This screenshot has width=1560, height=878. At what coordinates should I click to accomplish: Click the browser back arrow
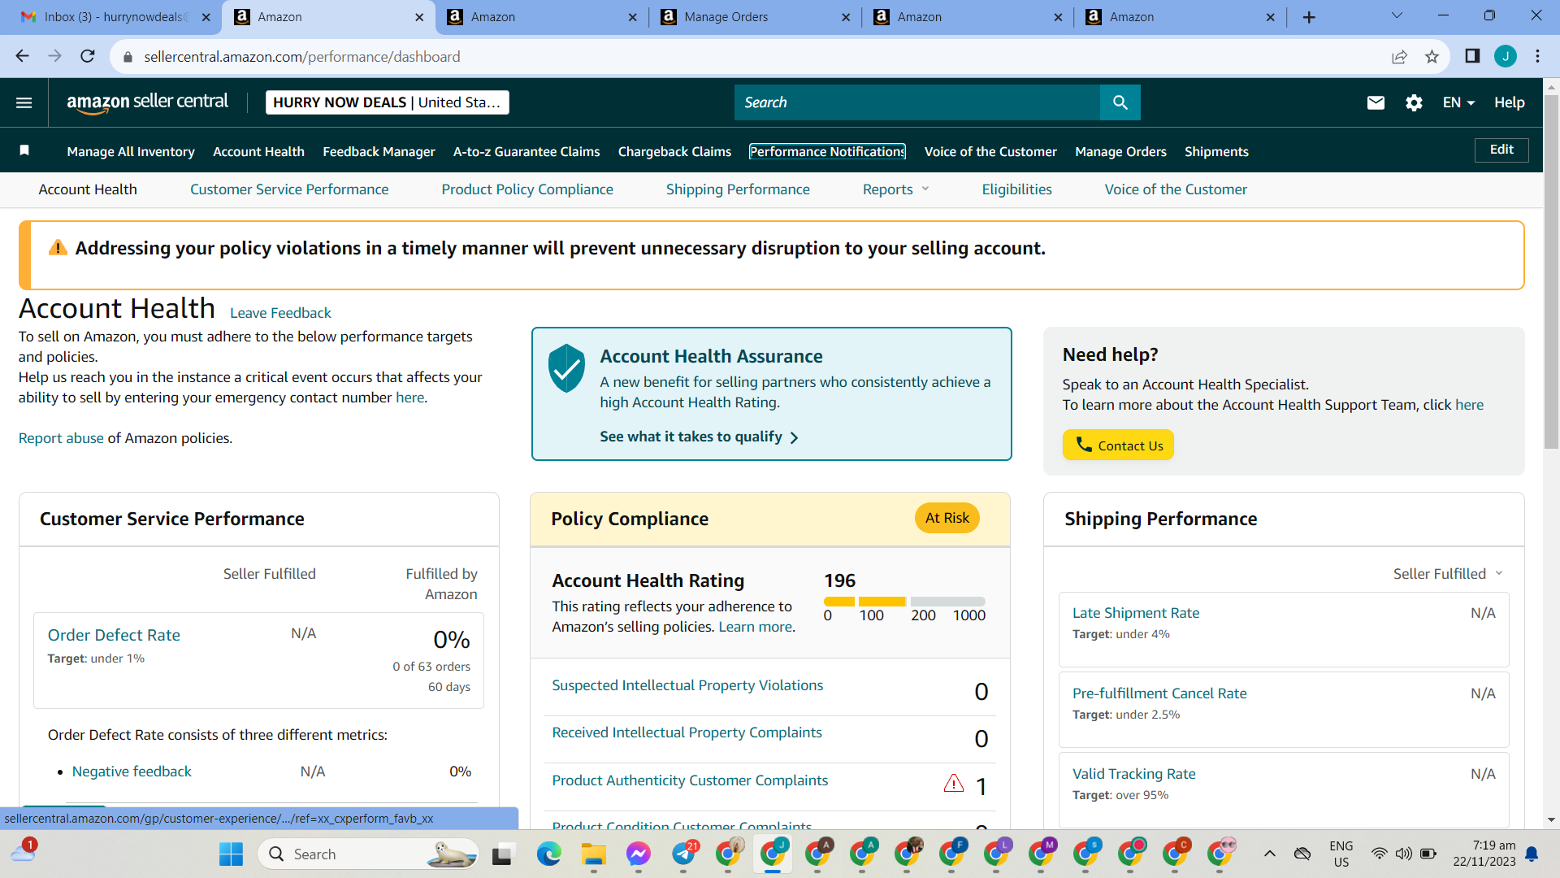(22, 56)
